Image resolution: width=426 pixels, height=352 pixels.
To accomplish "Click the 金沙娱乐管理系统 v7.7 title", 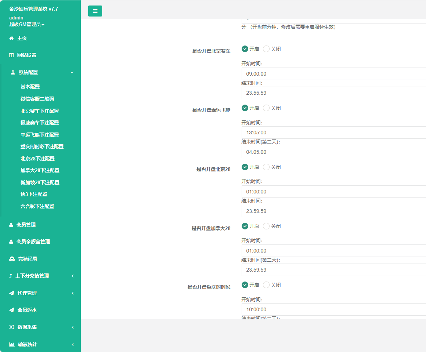I will (x=34, y=9).
